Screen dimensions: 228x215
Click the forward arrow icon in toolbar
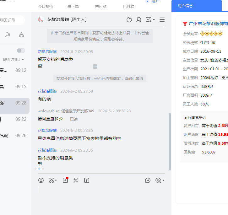point(148,180)
